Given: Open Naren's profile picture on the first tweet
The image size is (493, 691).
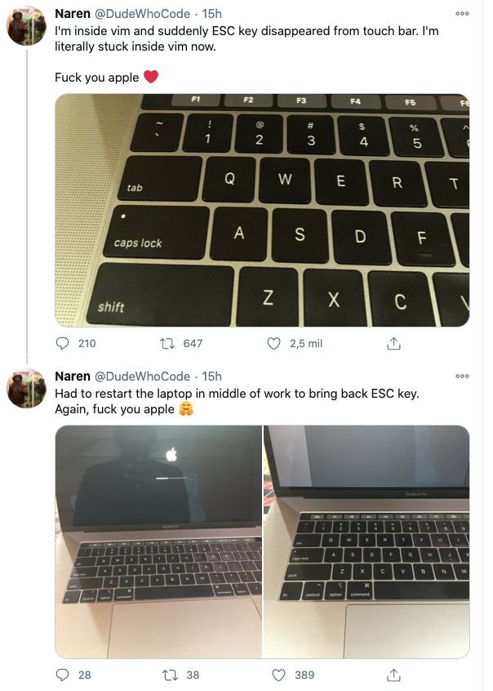Looking at the screenshot, I should coord(27,26).
